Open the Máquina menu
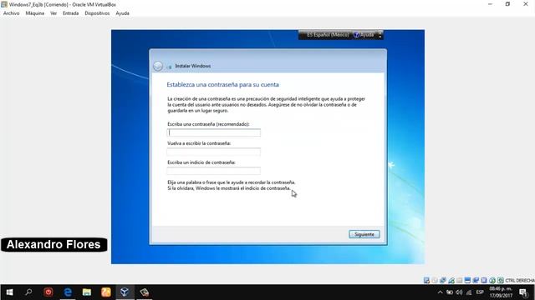 pos(35,13)
